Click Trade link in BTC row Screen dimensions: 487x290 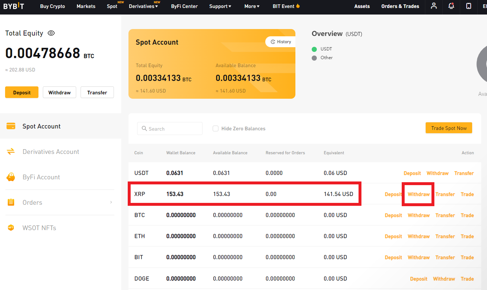pos(467,215)
